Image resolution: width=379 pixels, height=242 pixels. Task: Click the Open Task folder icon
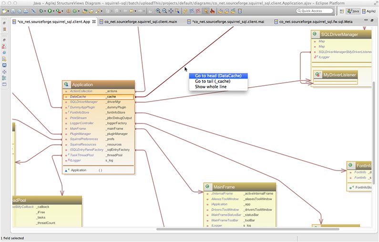(91, 11)
